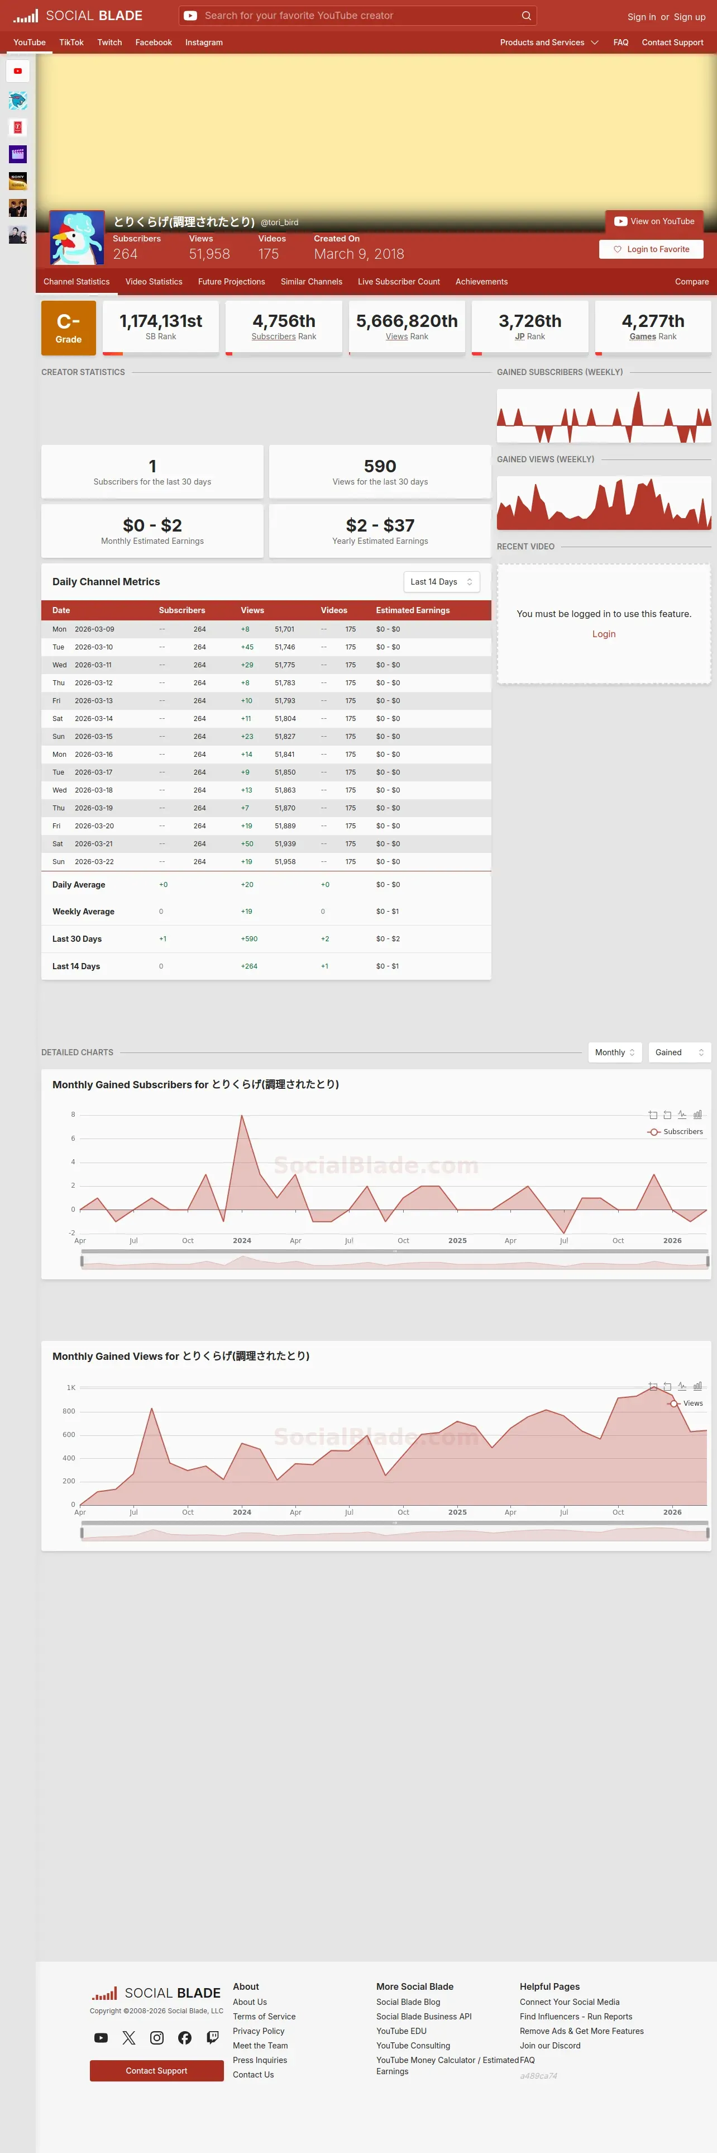Image resolution: width=717 pixels, height=2153 pixels.
Task: Open the Video Statistics tab
Action: coord(154,282)
